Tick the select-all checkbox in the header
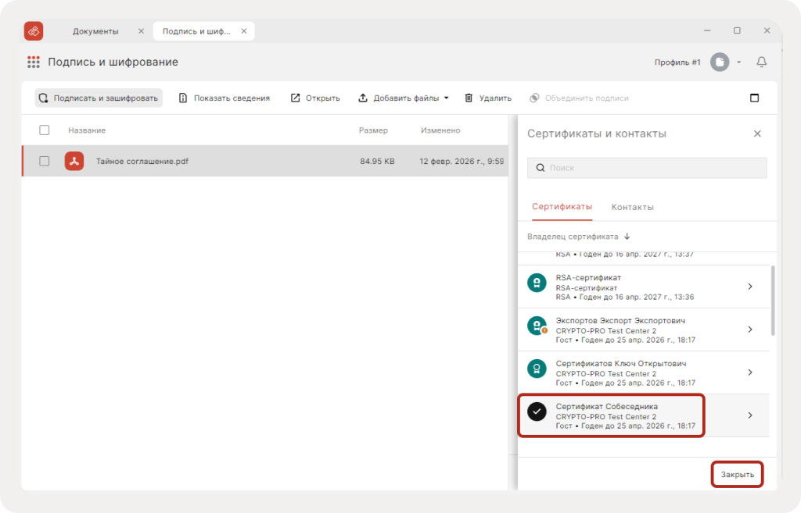The width and height of the screenshot is (801, 513). 45,130
